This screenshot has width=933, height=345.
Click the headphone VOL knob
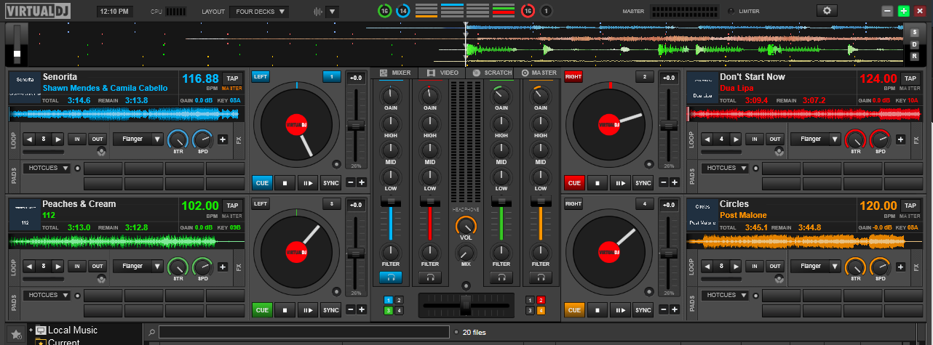(466, 226)
